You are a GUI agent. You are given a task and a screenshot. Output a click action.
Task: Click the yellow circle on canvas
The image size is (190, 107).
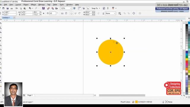pos(111,52)
